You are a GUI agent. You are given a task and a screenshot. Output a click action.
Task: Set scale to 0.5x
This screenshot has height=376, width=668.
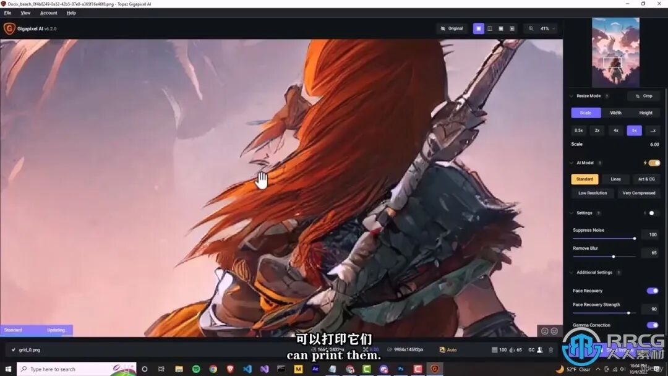(578, 130)
